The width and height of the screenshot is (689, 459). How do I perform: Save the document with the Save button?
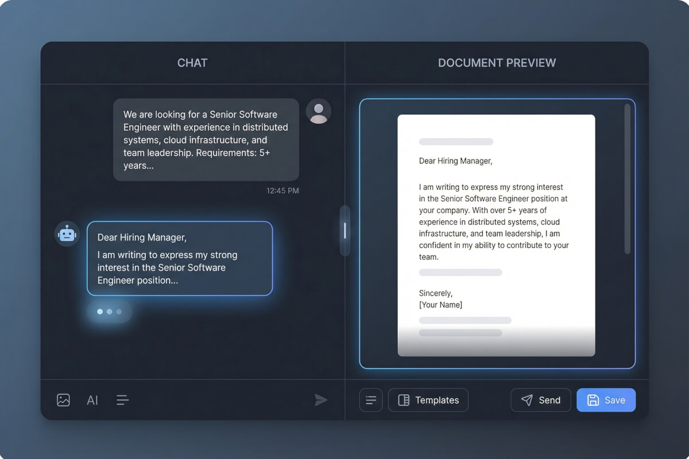coord(606,400)
